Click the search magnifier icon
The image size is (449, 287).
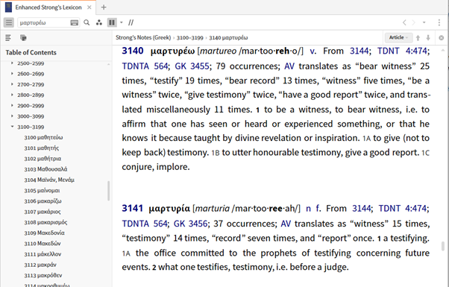tap(87, 22)
